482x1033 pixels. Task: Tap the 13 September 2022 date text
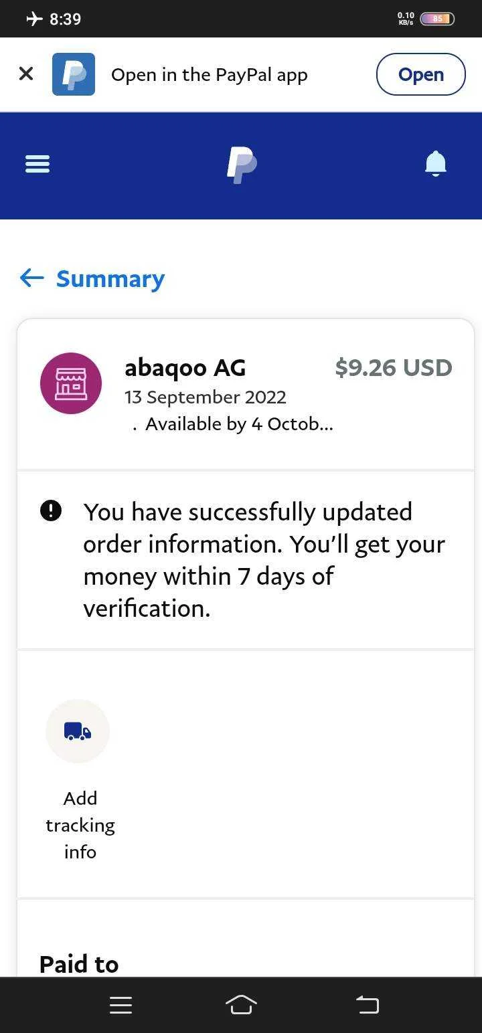(x=206, y=397)
